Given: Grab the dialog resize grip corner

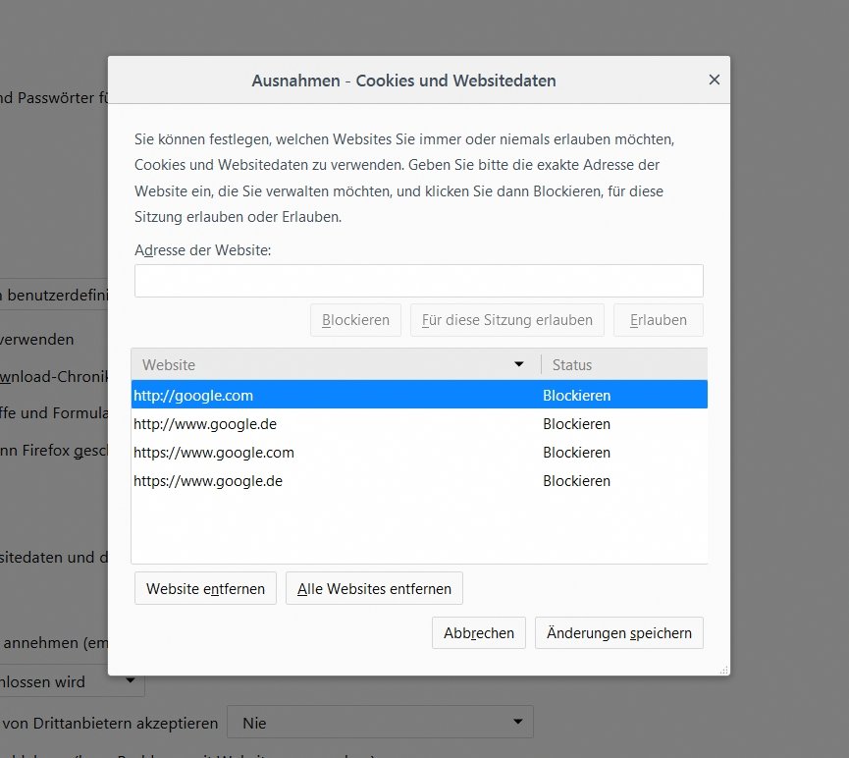Looking at the screenshot, I should [724, 670].
